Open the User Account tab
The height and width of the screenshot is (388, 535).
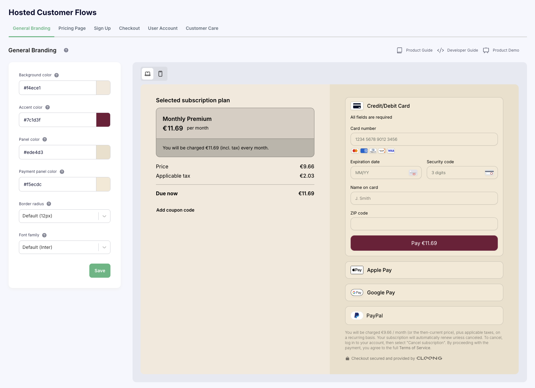pos(163,28)
